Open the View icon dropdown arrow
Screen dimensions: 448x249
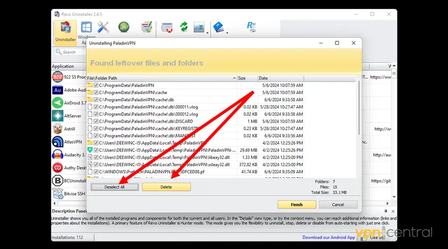pyautogui.click(x=208, y=33)
